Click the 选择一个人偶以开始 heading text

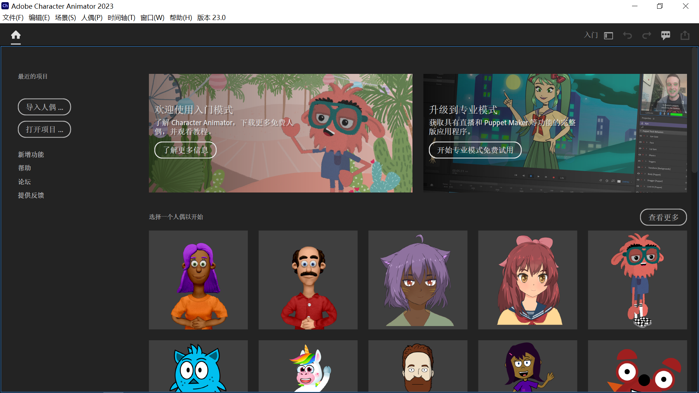point(176,217)
